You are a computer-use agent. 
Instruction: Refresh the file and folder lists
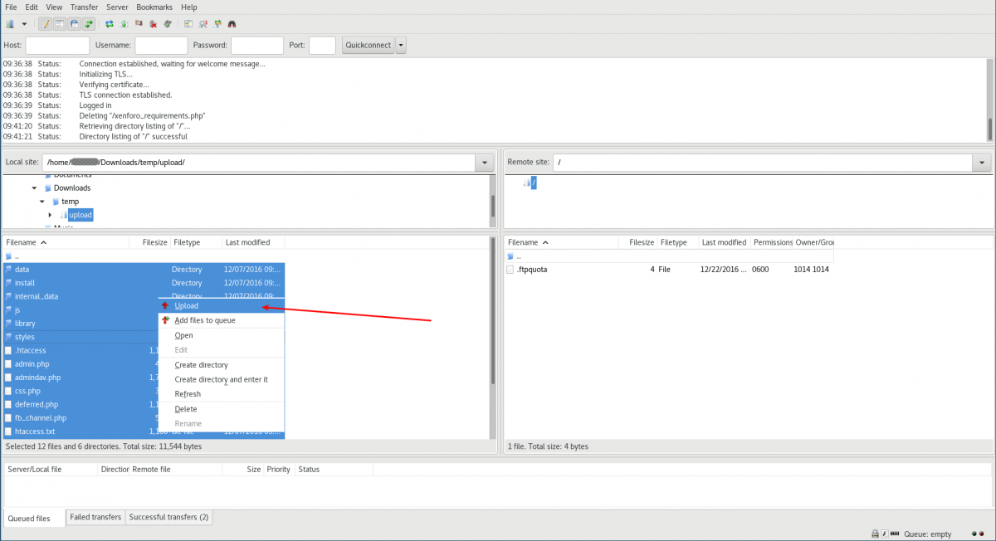click(x=109, y=23)
